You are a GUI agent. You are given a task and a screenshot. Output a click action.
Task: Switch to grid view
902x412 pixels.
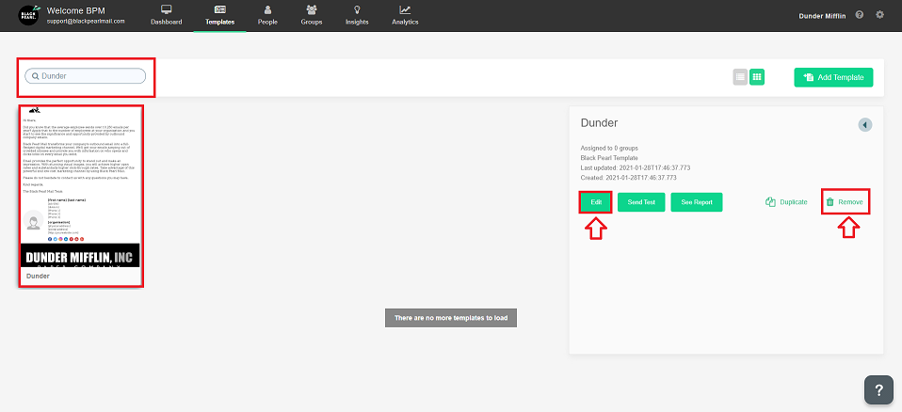tap(757, 76)
